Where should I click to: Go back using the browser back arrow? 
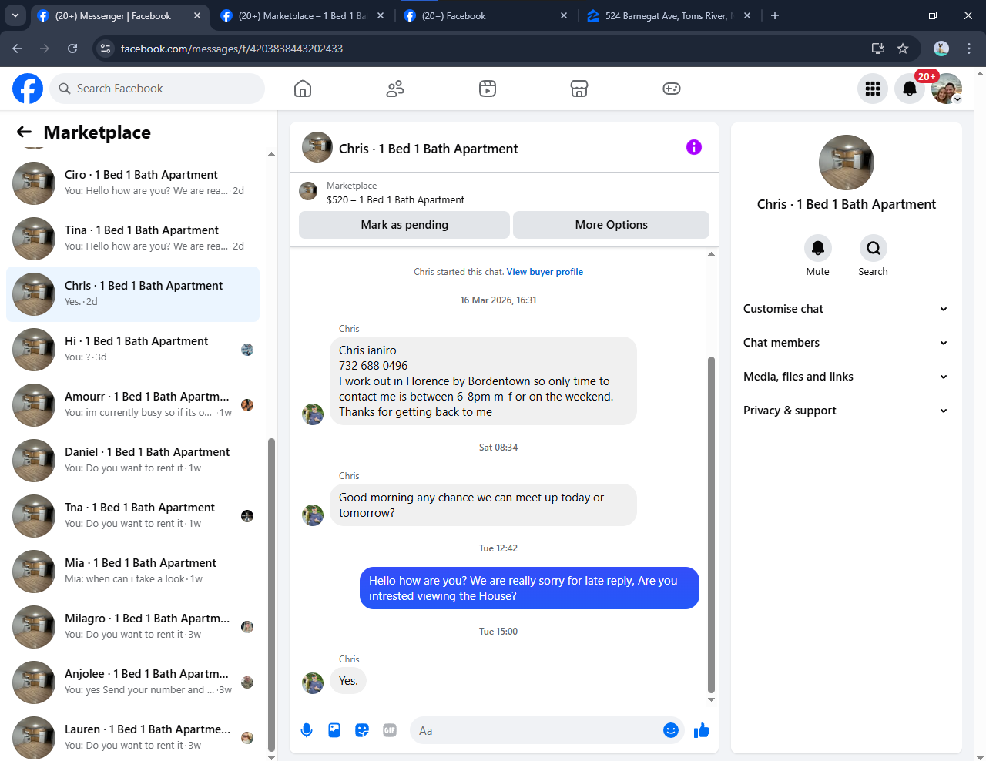click(x=17, y=49)
